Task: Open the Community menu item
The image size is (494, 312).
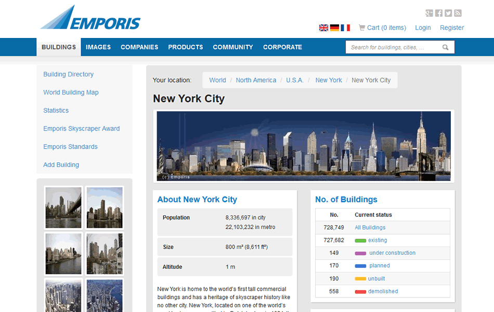Action: (233, 47)
